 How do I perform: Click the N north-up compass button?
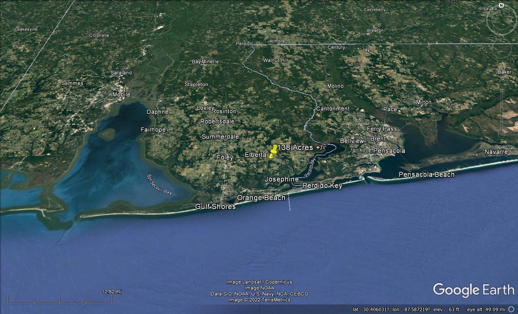pyautogui.click(x=501, y=6)
